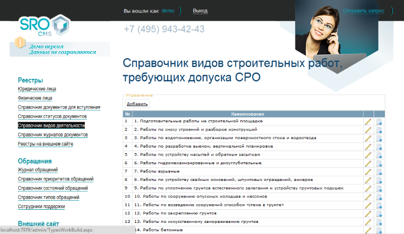Screen dimensions: 404x234
Task: Click the pencil icon for row 7 Работы взрывные
Action: tap(368, 171)
